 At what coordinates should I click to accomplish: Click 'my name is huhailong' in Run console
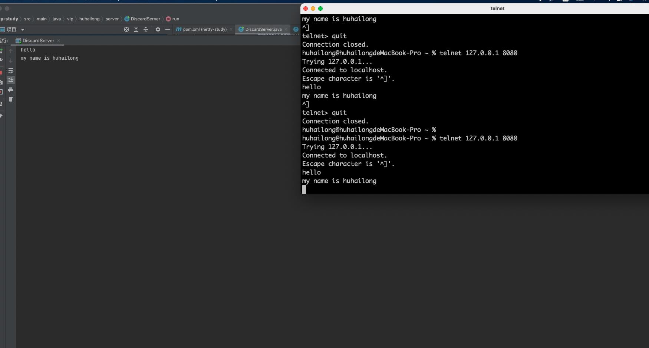[50, 58]
